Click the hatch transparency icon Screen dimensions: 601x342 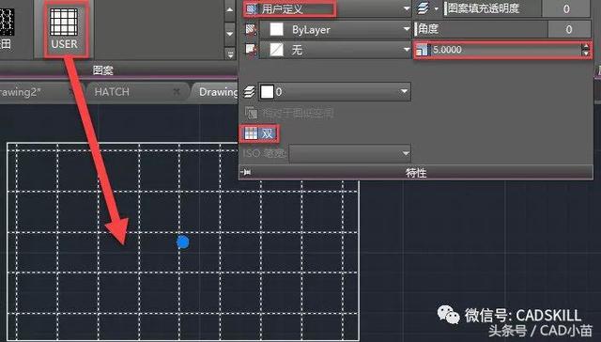coord(424,8)
